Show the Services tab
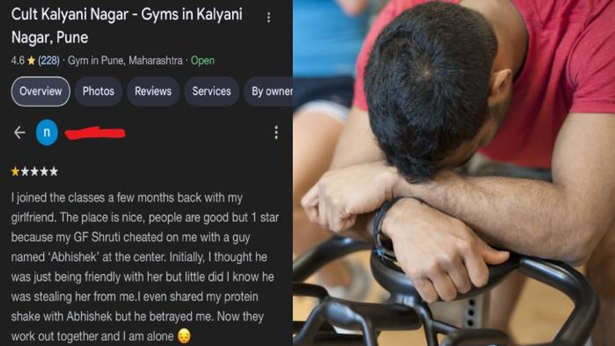This screenshot has width=615, height=346. pos(211,91)
